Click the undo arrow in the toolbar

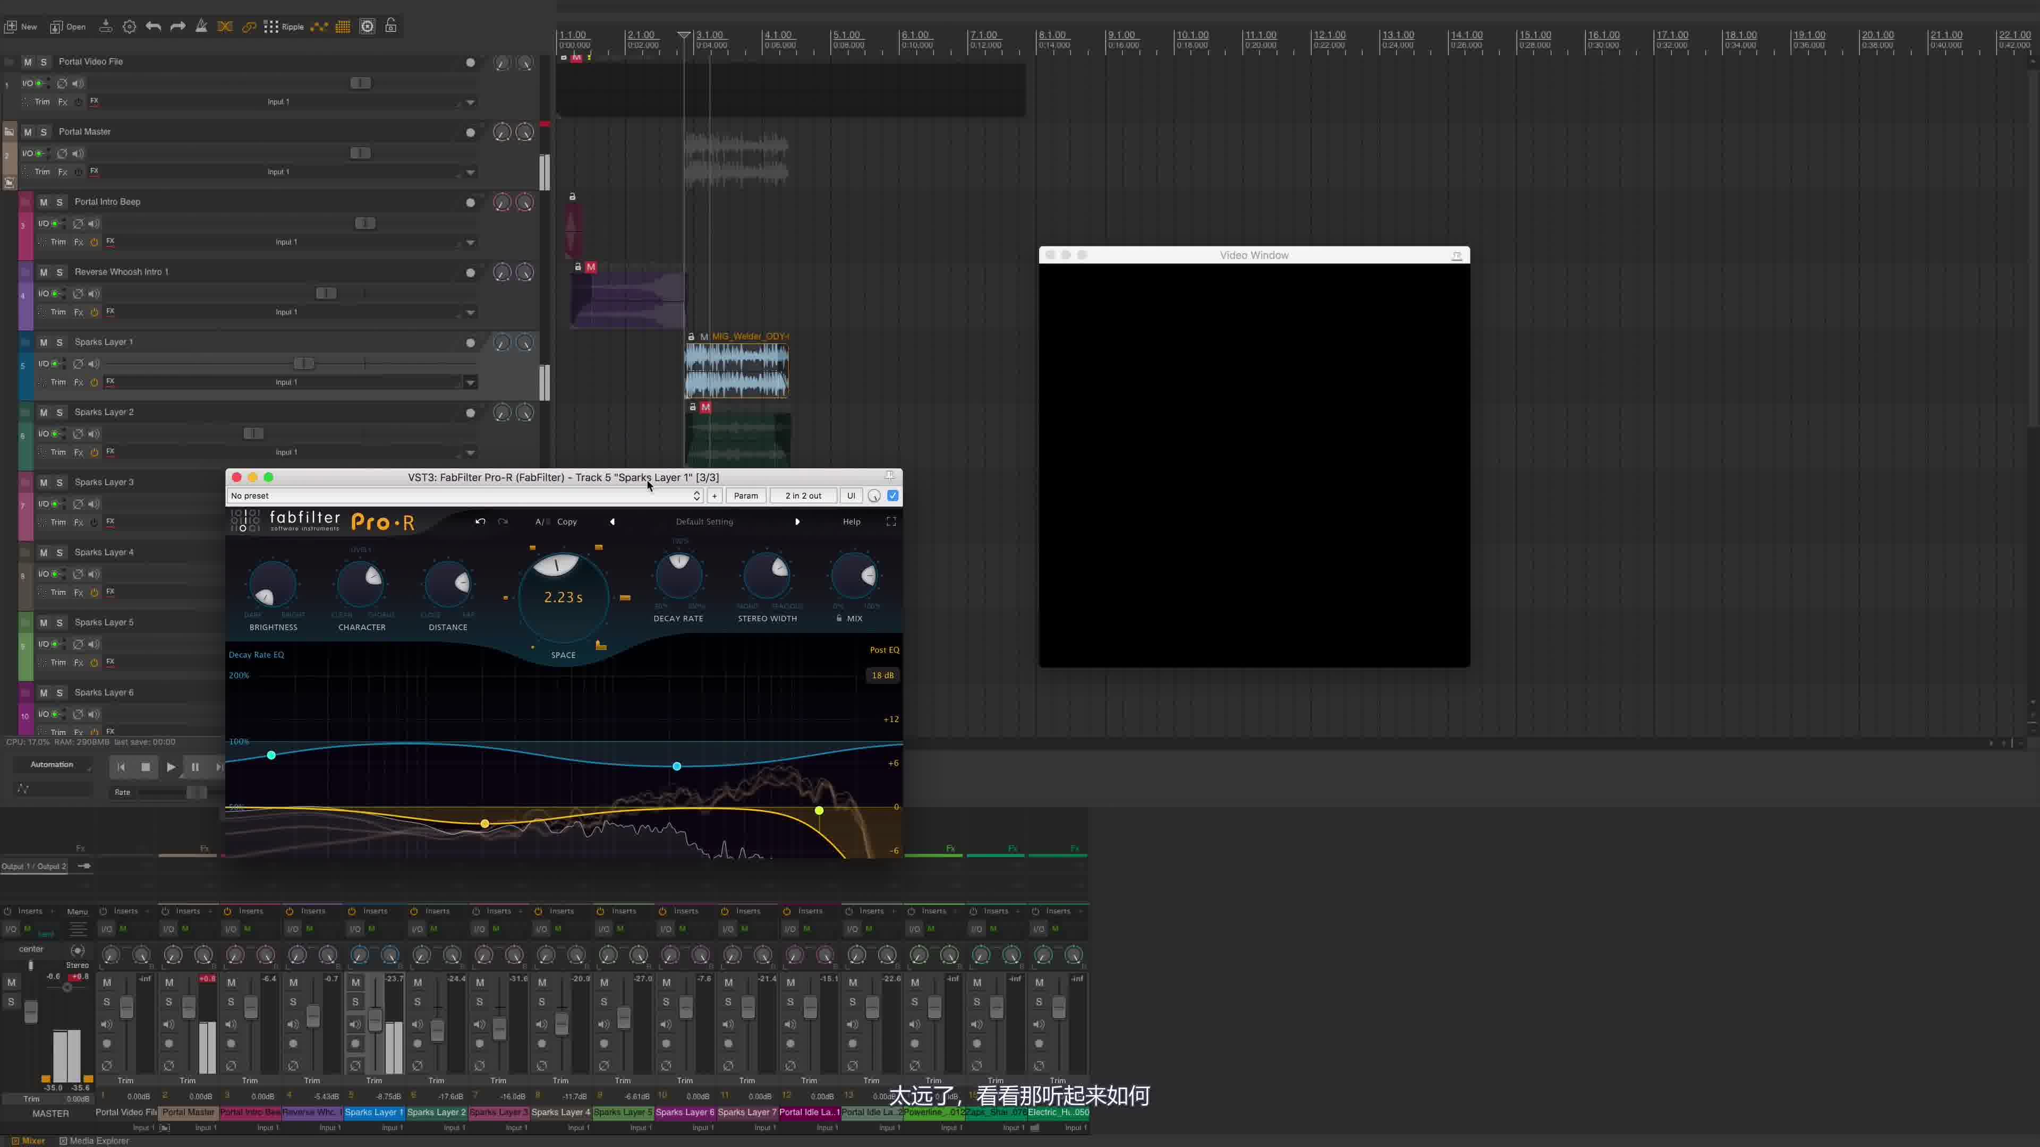coord(154,26)
